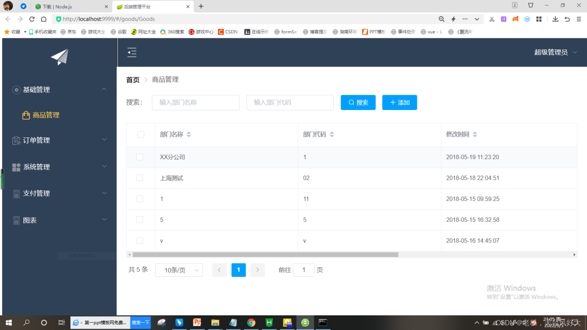Go to the 首页 breadcrumb link
Screen dimensions: 587x330
pyautogui.click(x=133, y=80)
